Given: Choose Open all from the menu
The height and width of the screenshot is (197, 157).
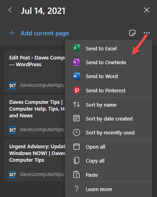Looking at the screenshot, I should click(x=109, y=147).
